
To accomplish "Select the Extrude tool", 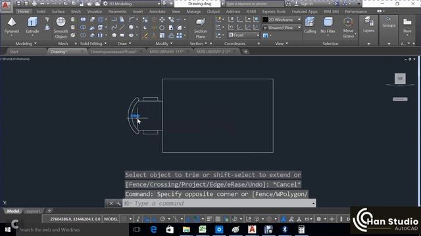I will point(32,26).
